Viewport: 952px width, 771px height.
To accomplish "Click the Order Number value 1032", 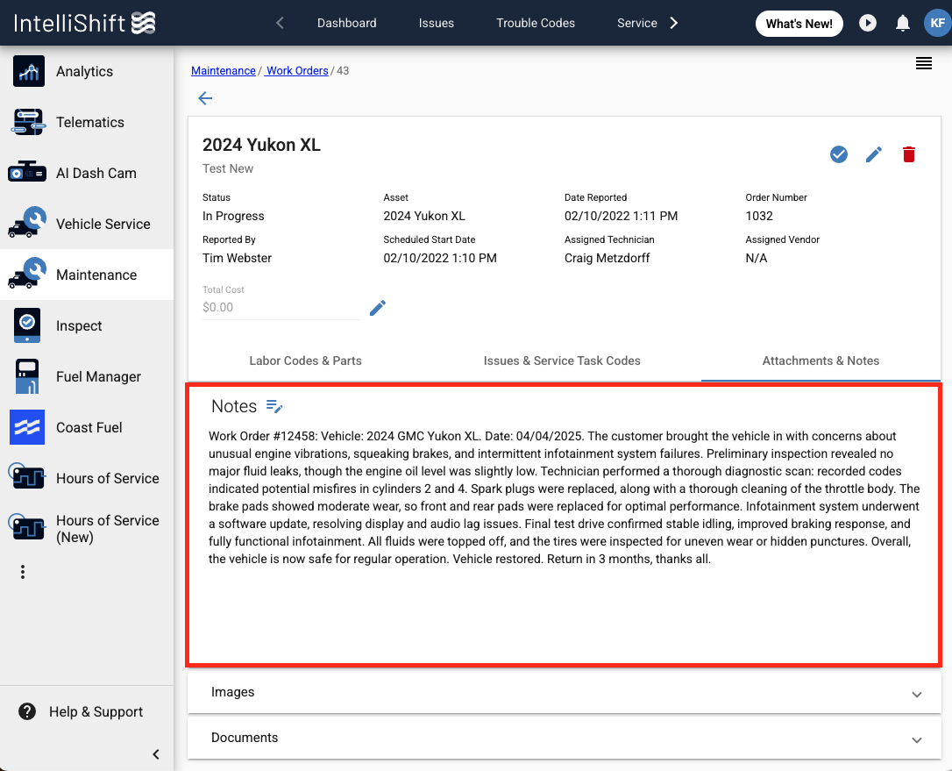I will (x=759, y=217).
